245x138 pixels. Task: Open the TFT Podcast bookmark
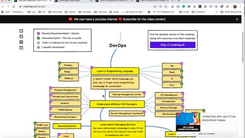164,12
